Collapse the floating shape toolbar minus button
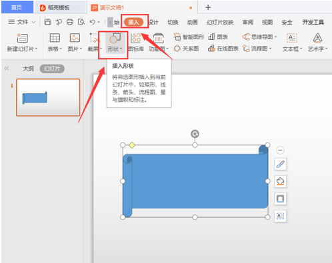Screen dimensions: 332x263 [x=280, y=150]
